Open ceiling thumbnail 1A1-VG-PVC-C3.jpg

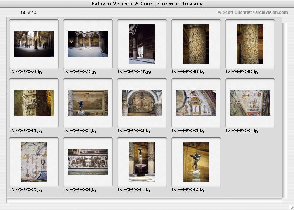(196, 103)
